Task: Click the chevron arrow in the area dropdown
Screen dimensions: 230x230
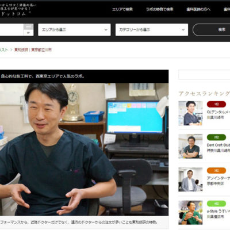Action: 106,30
